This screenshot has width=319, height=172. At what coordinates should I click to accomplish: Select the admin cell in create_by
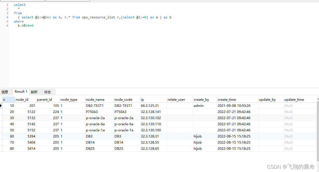[199, 106]
